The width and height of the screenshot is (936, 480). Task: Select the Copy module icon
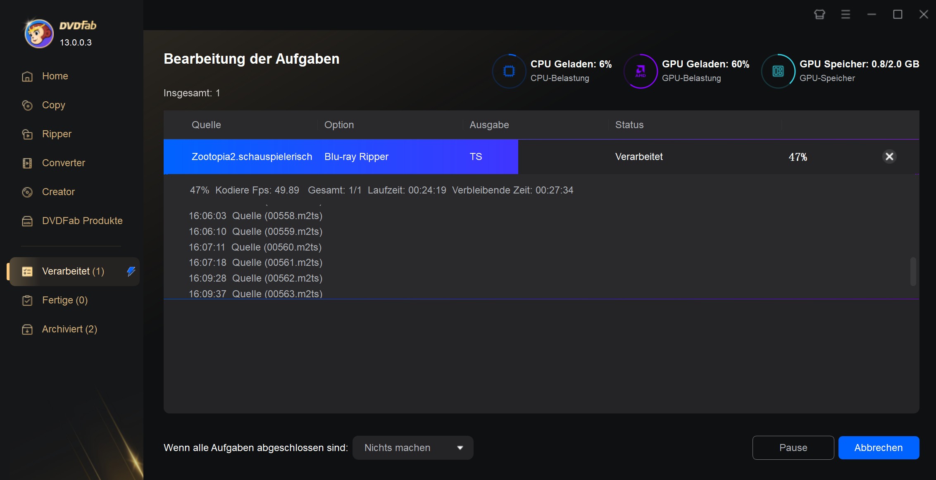click(27, 105)
